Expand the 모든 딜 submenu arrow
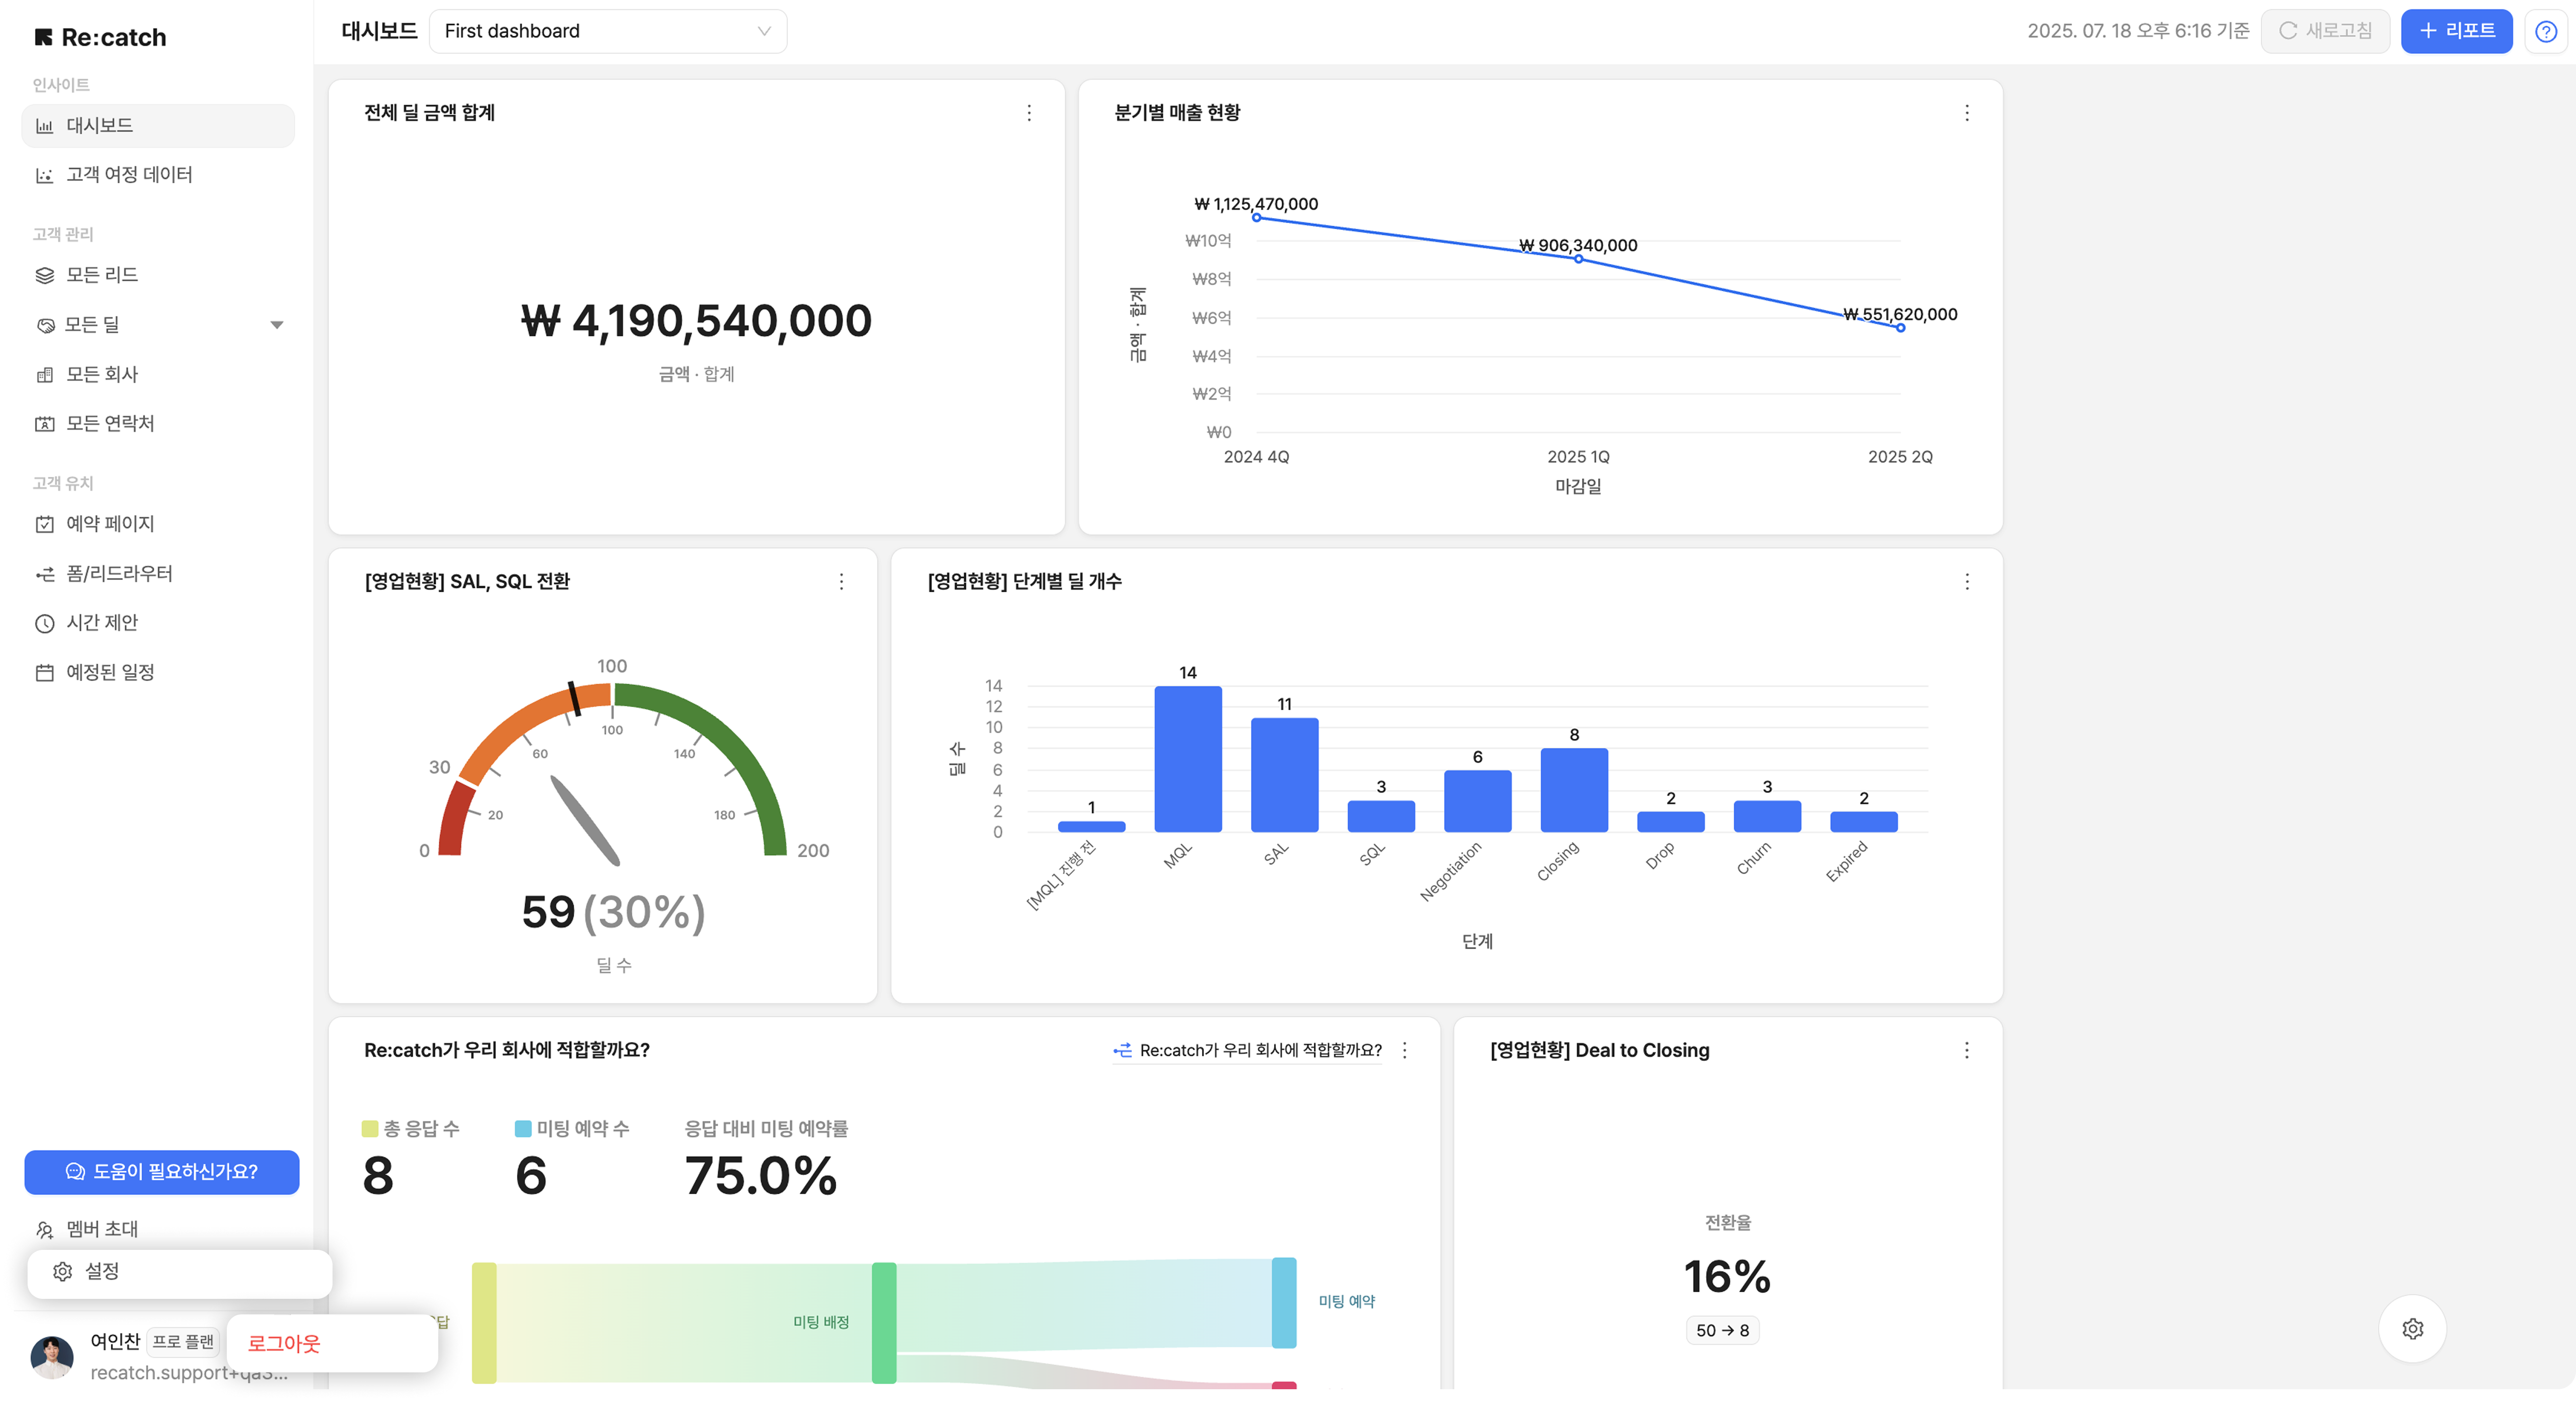2576x1402 pixels. coord(277,325)
